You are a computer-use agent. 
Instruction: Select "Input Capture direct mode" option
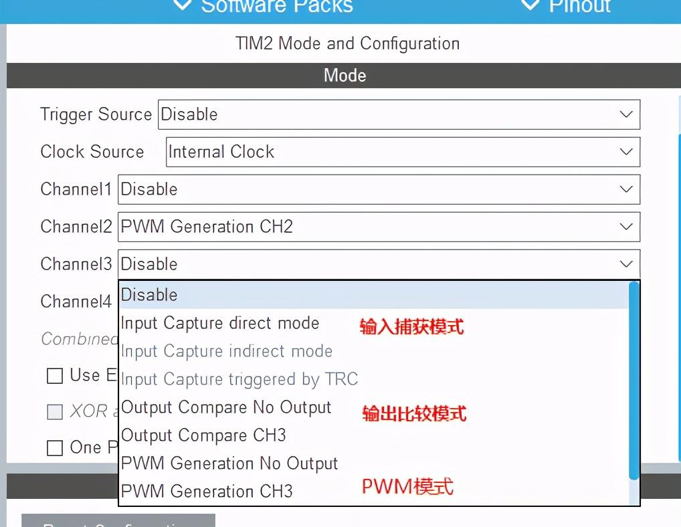click(x=219, y=323)
